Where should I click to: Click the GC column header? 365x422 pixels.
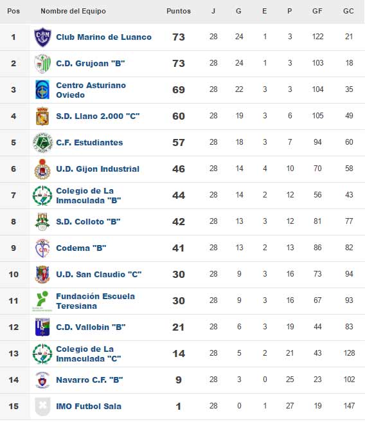348,11
